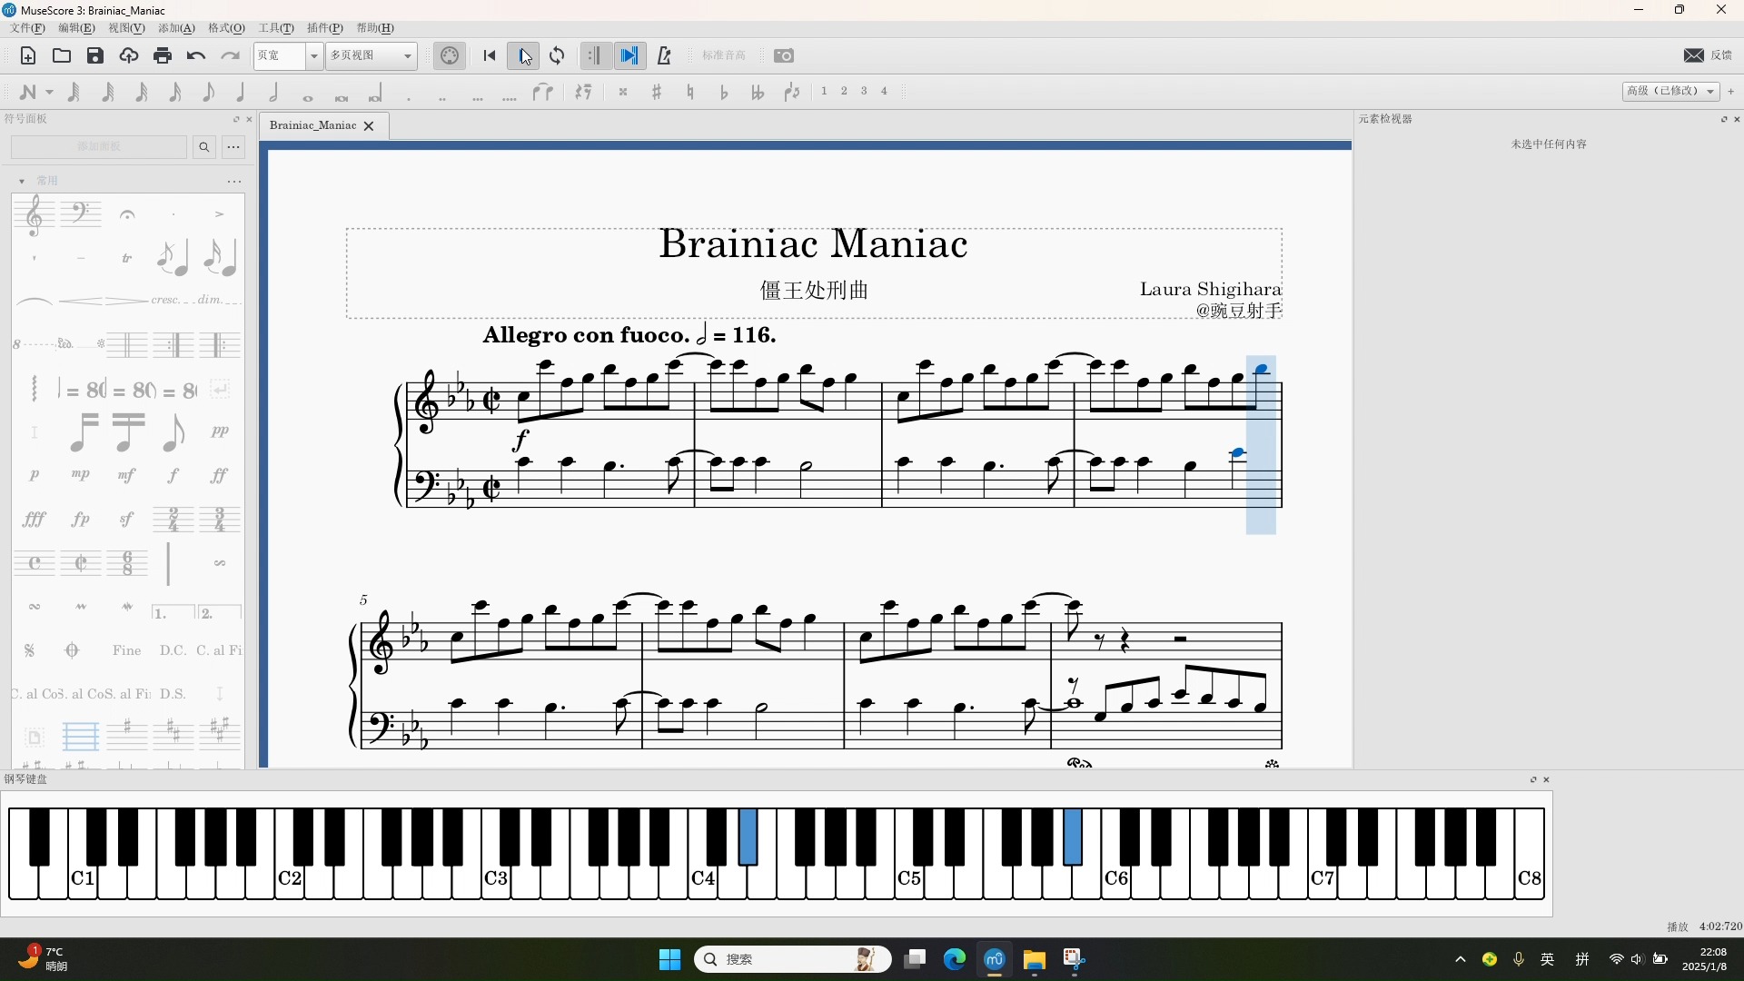Select voice 1
The height and width of the screenshot is (981, 1744).
[825, 91]
